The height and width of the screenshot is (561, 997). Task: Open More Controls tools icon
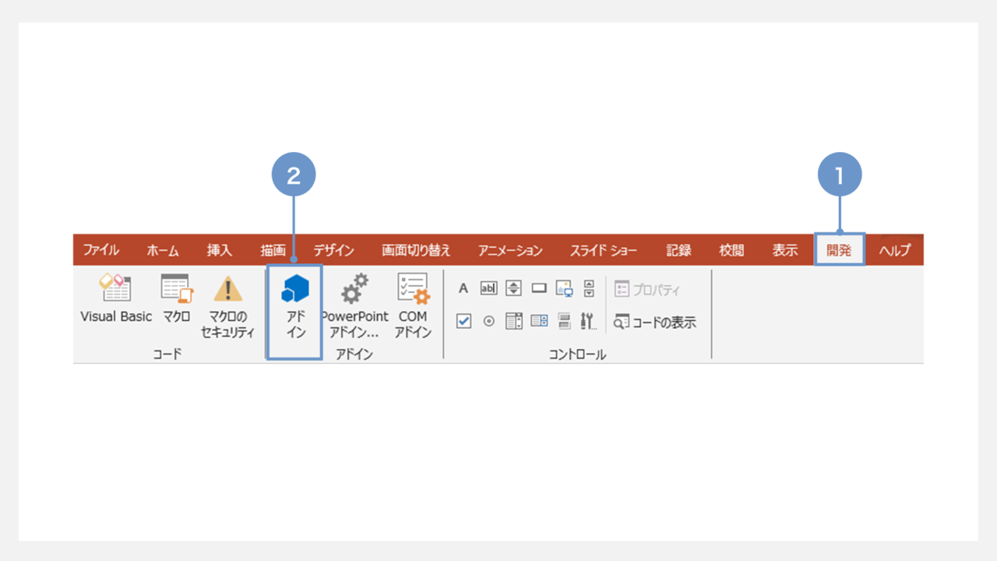(589, 321)
